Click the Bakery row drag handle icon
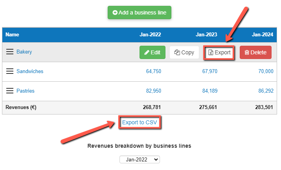 (x=10, y=52)
